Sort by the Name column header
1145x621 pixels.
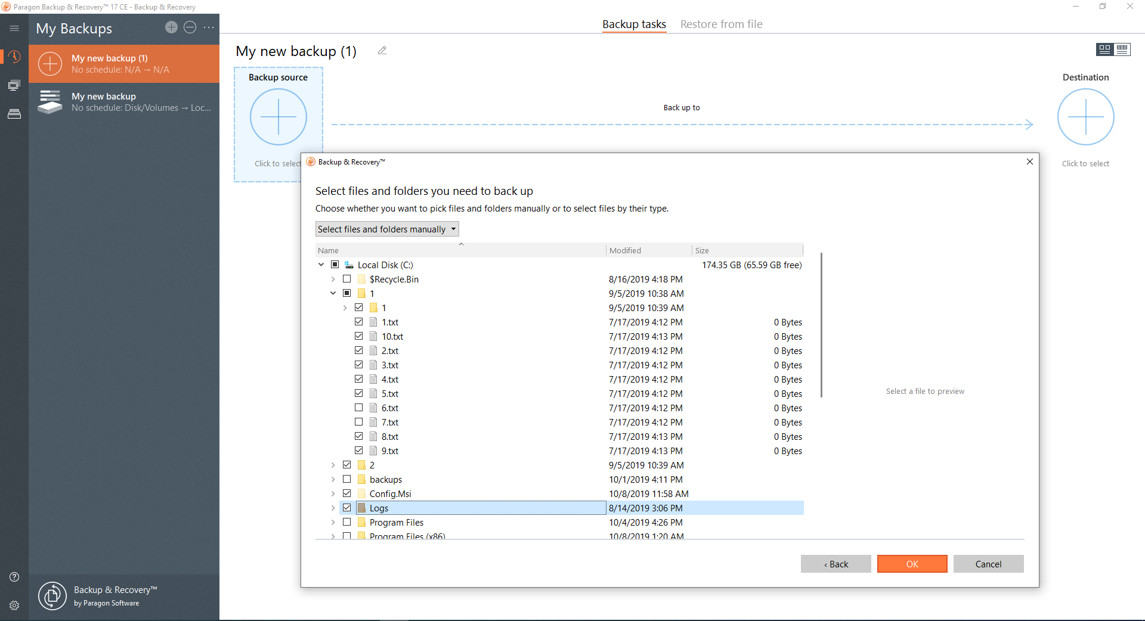(x=460, y=250)
